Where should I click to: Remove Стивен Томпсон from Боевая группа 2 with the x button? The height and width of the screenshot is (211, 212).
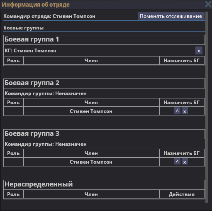[x=185, y=111]
